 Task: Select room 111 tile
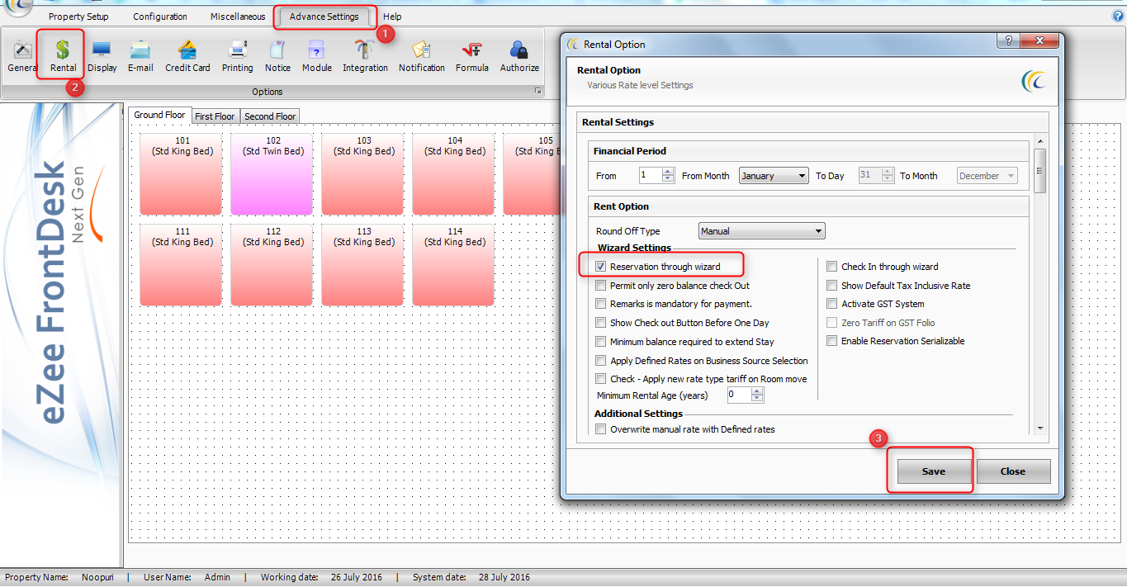point(181,265)
